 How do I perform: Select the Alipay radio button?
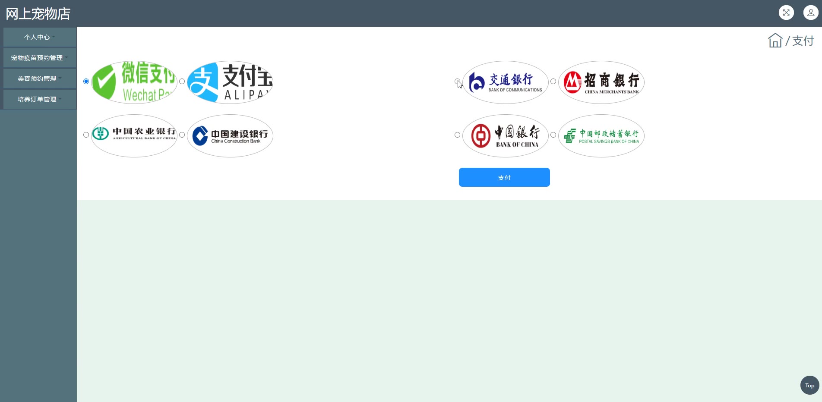click(x=182, y=81)
